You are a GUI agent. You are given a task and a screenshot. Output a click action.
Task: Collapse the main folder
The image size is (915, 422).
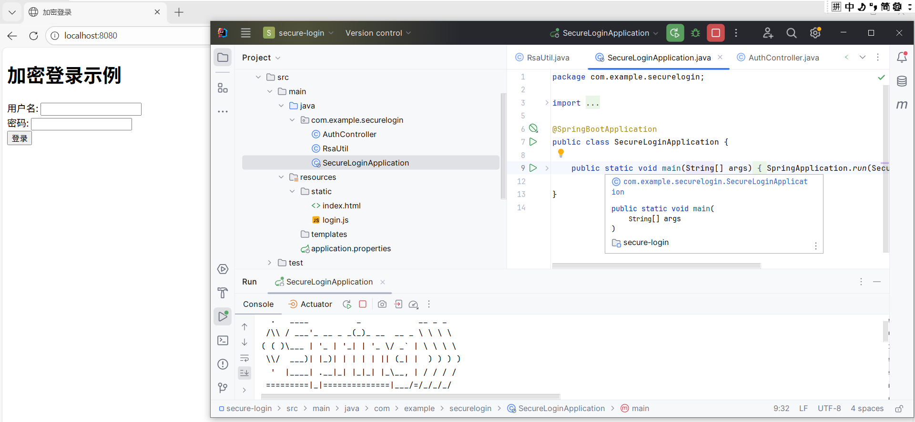click(270, 91)
